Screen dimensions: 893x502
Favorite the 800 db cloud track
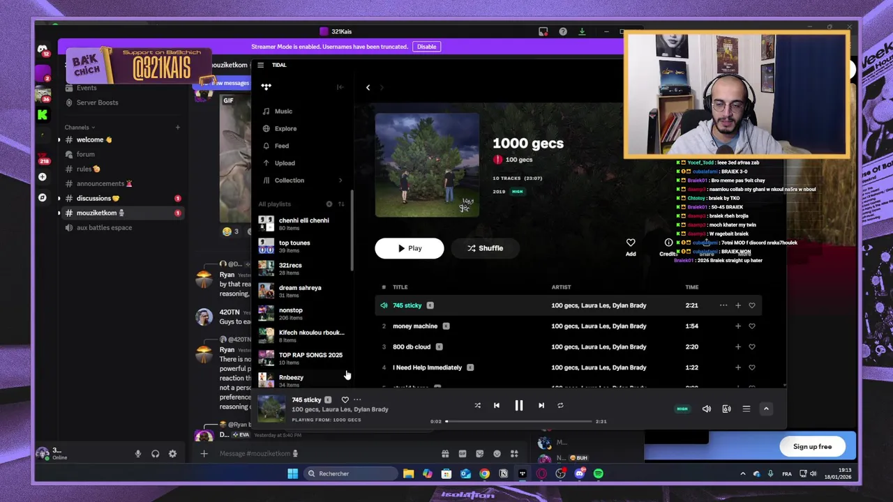[752, 347]
